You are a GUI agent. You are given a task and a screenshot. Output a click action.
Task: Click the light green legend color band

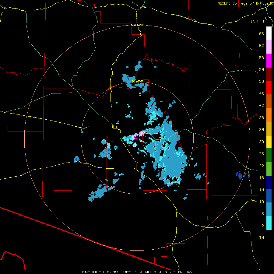(269, 169)
